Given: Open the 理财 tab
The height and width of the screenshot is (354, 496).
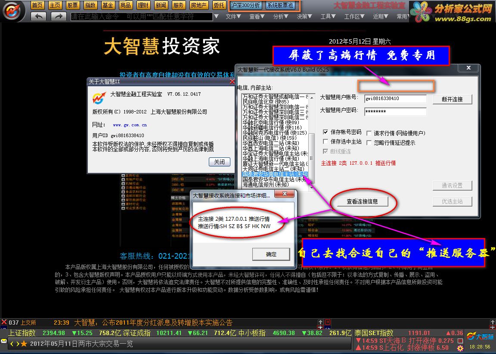Looking at the screenshot, I should 143,5.
